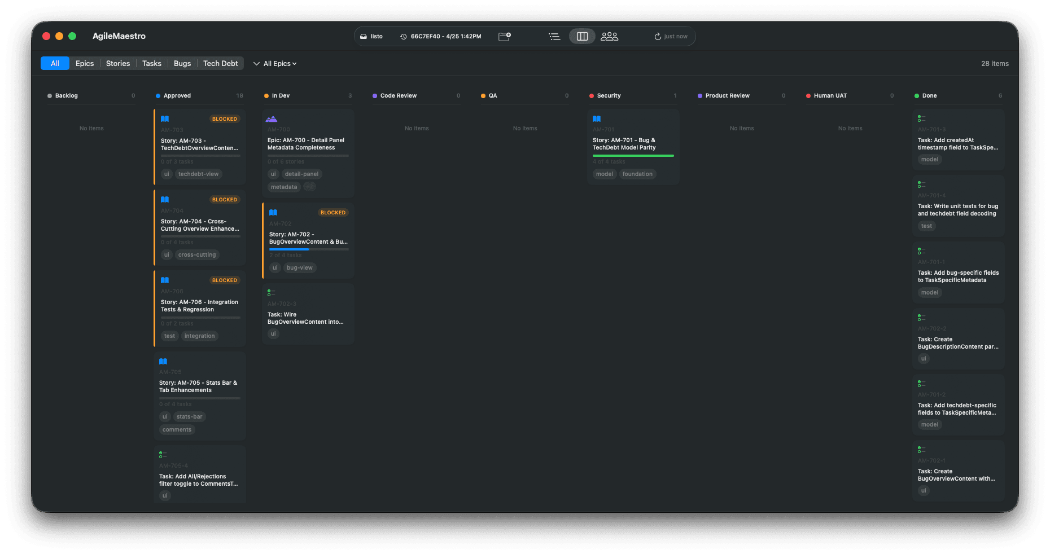Click the QA column header
Screen dimensions: 1050x554
pyautogui.click(x=525, y=96)
